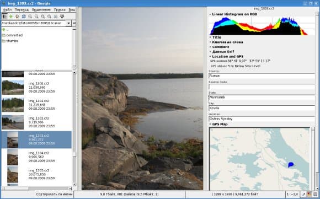This screenshot has height=199, width=320.
Task: Click the Country field containing Russia
Action: (262, 76)
